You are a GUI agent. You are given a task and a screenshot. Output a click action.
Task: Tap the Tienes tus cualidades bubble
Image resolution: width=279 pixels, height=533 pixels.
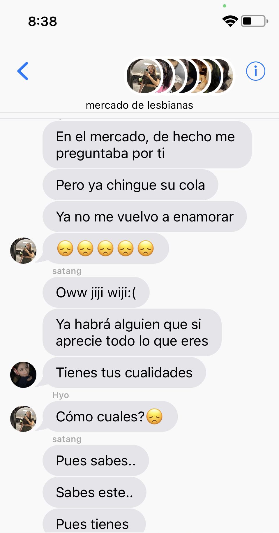click(x=124, y=373)
